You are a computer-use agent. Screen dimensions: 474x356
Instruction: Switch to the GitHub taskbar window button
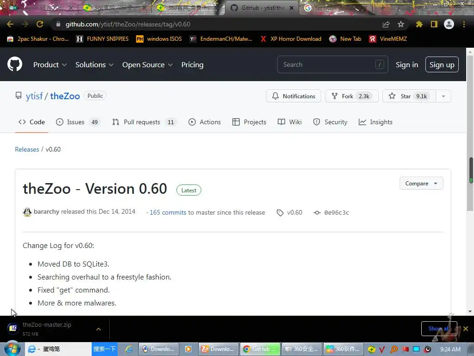(260, 349)
